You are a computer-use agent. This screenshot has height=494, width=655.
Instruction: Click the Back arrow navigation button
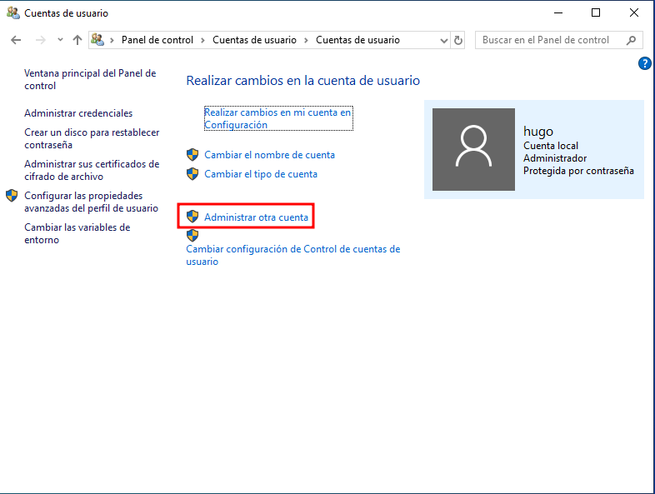16,40
